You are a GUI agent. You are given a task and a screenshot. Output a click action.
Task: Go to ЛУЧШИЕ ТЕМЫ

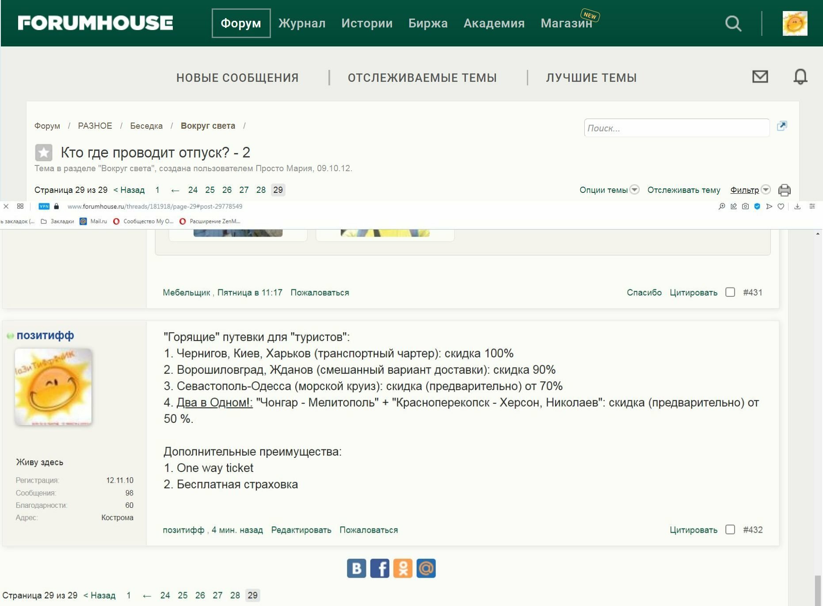pos(591,78)
